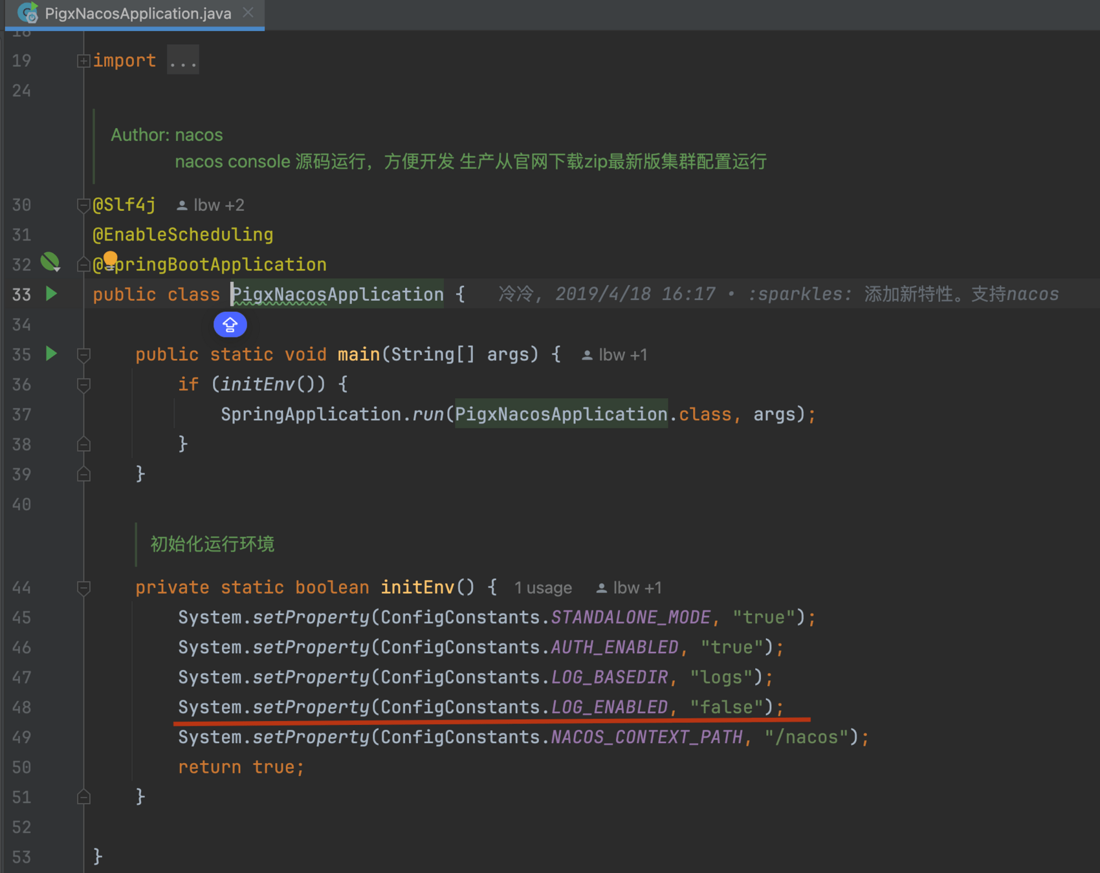Click fold end marker on line 51
Viewport: 1100px width, 873px height.
coord(83,797)
